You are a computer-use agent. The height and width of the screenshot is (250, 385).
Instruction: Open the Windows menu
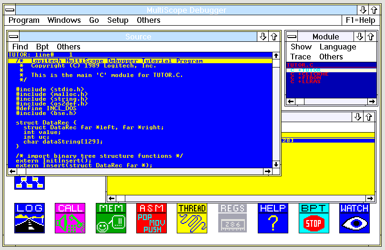pos(64,20)
